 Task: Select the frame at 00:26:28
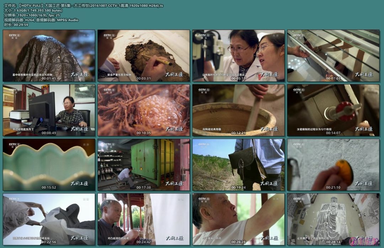point(239,219)
